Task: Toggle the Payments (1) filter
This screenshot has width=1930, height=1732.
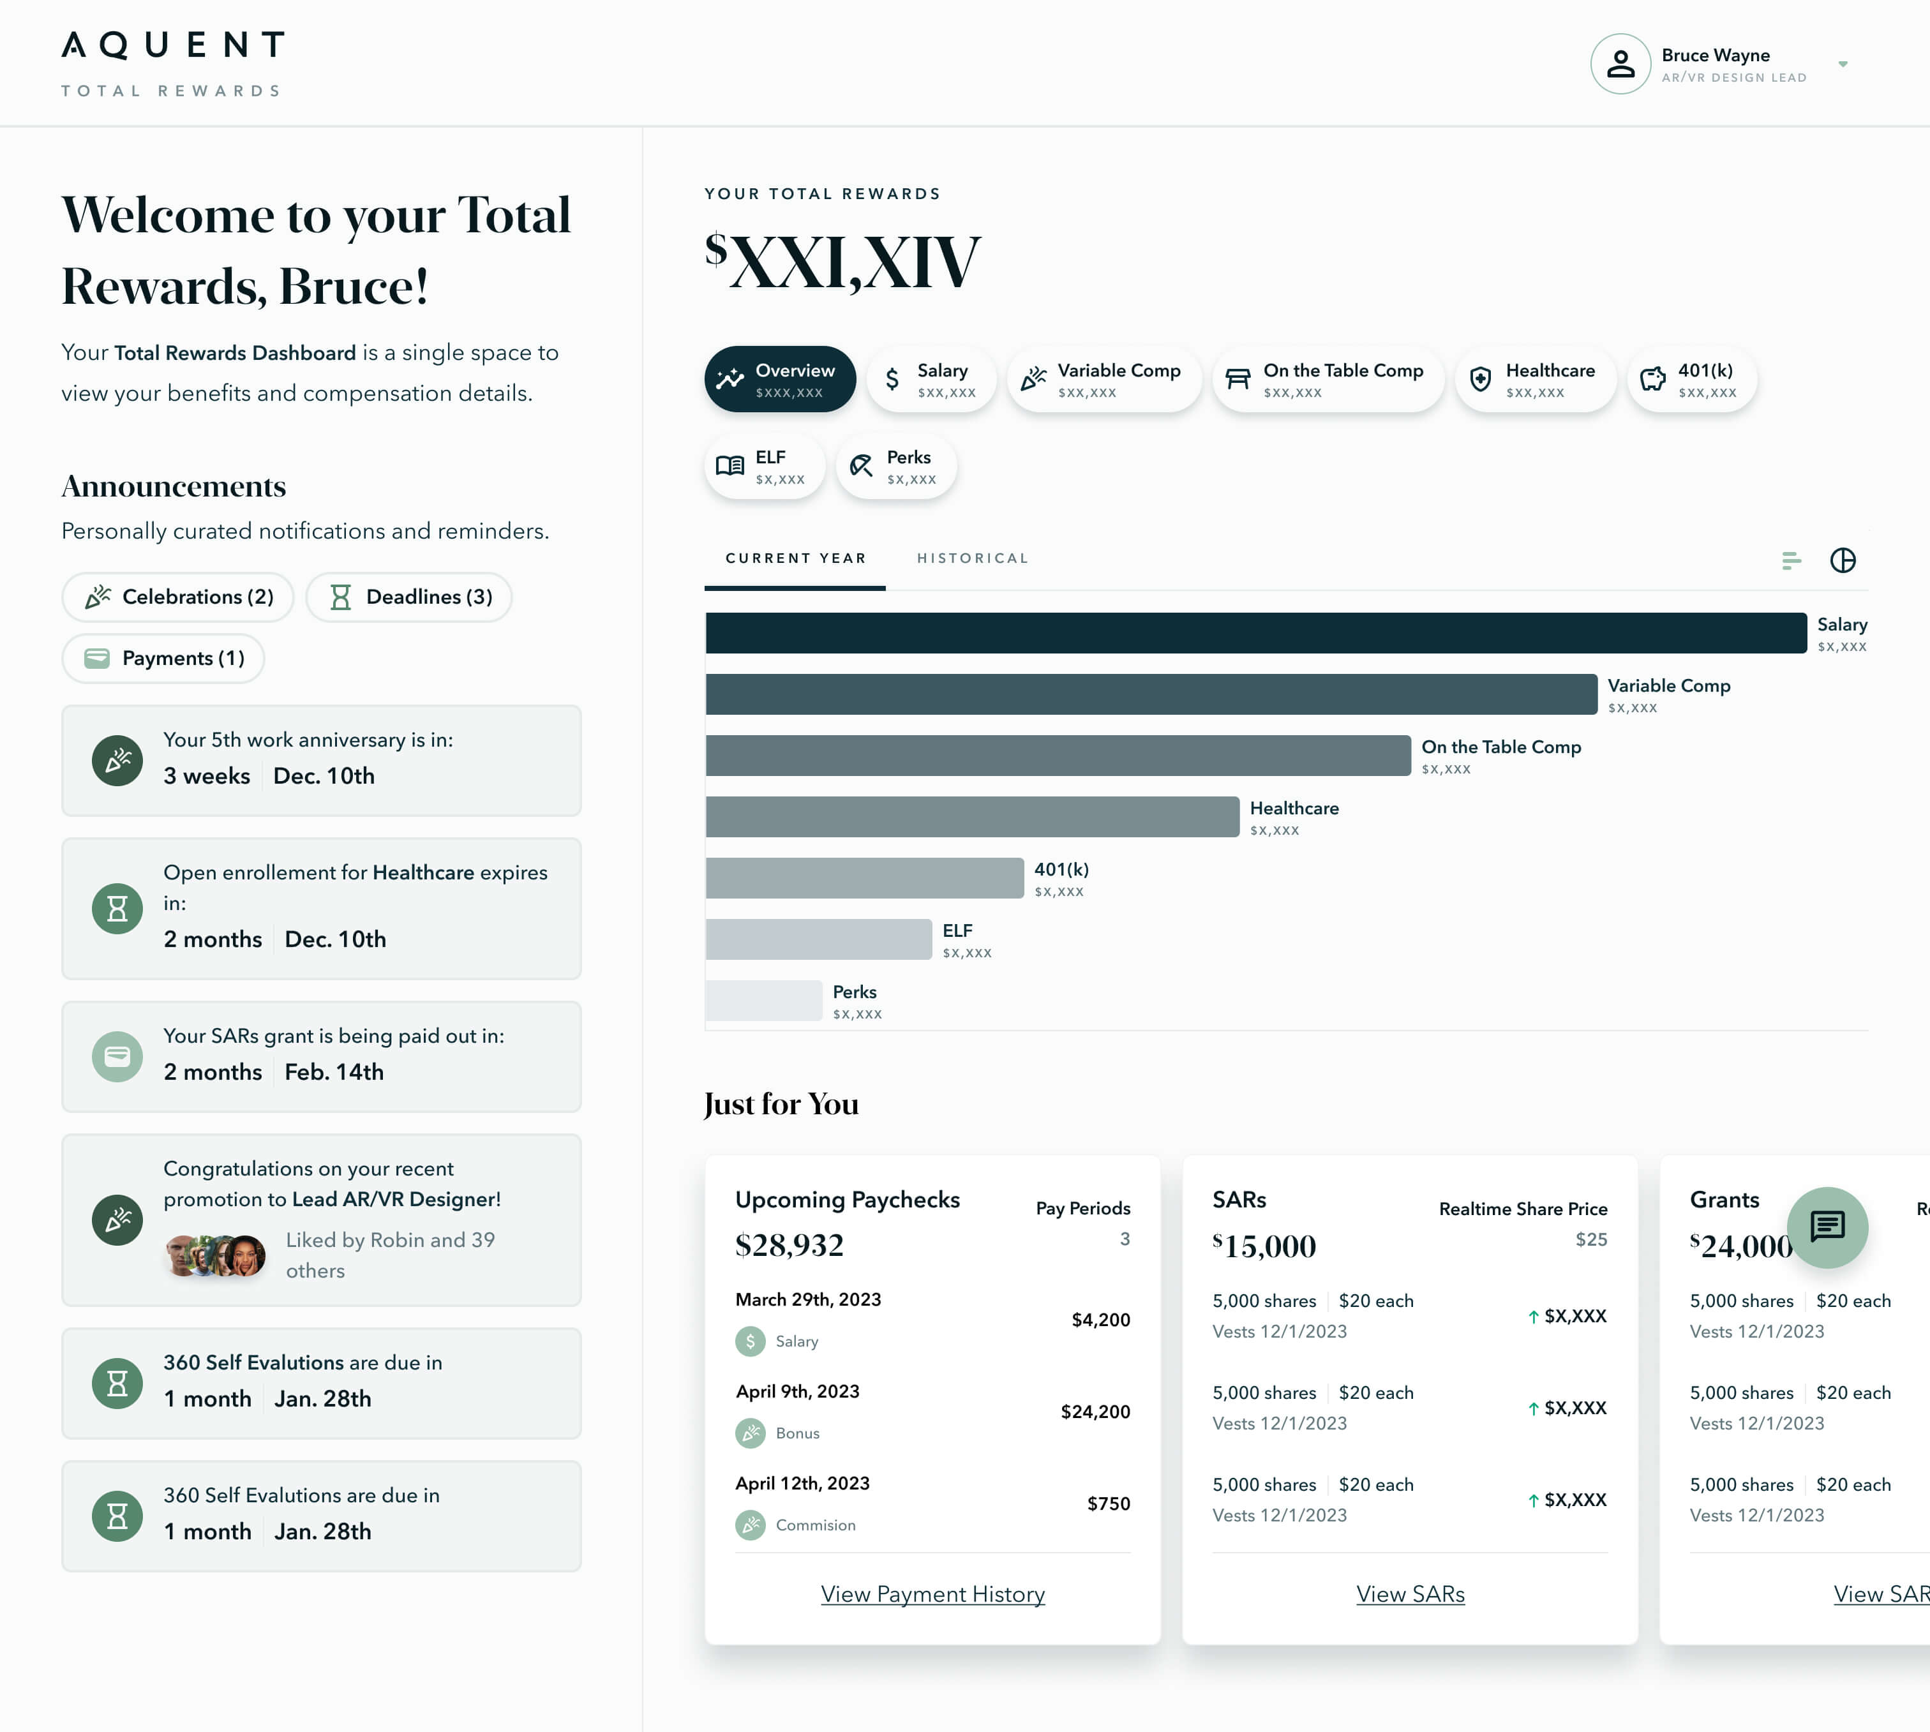Action: point(163,657)
